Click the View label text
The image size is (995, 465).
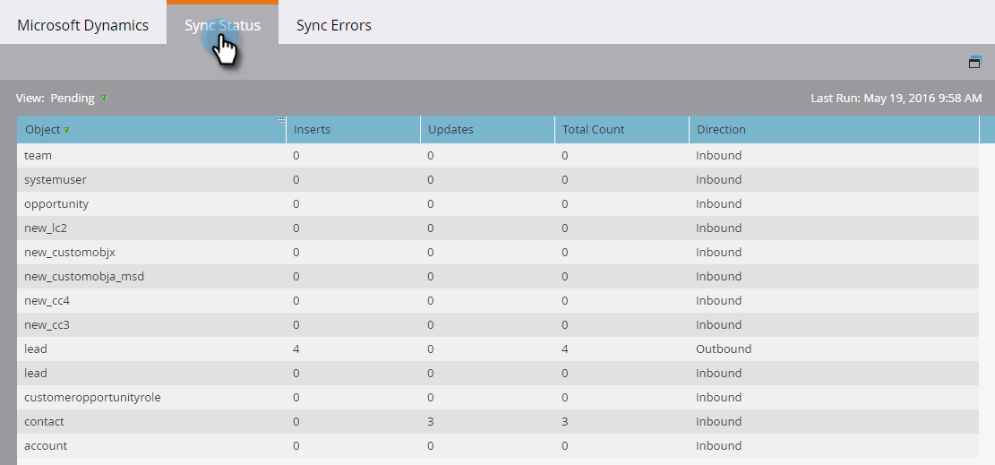(30, 99)
